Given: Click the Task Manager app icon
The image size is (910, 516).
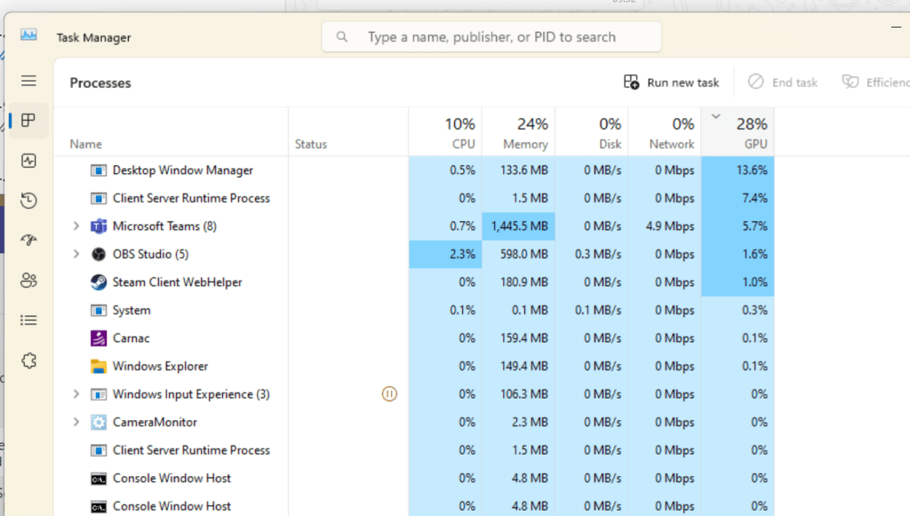Looking at the screenshot, I should pos(28,35).
